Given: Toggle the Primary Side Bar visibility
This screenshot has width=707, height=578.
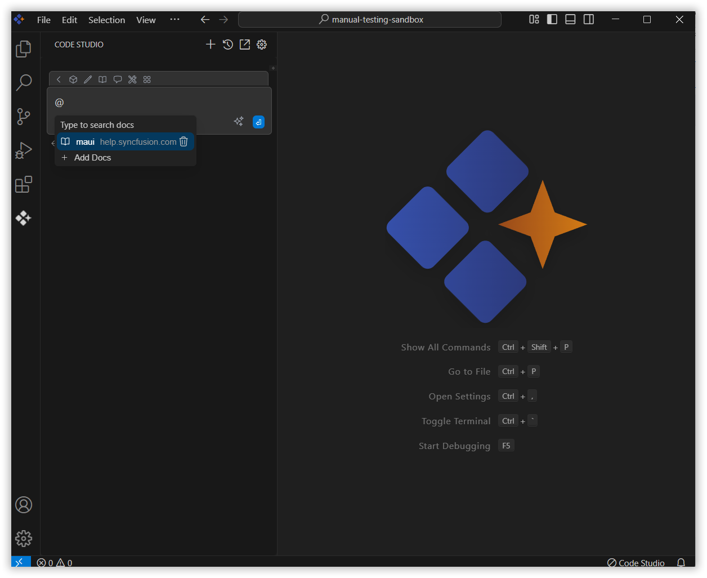Looking at the screenshot, I should [552, 20].
